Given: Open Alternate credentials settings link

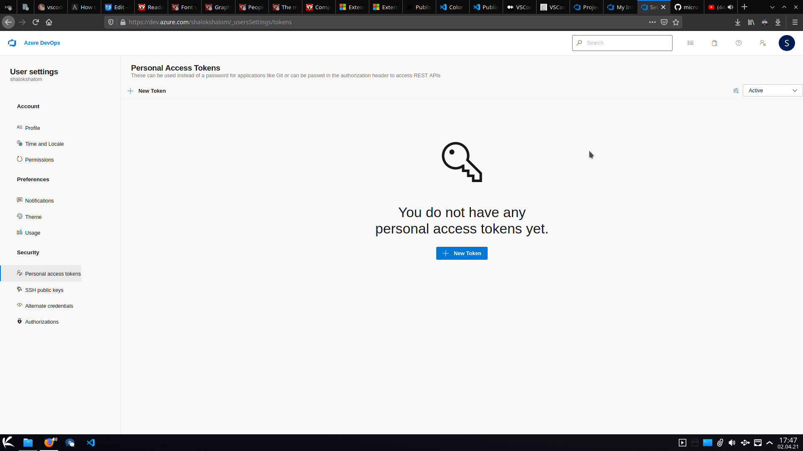Looking at the screenshot, I should [x=49, y=306].
